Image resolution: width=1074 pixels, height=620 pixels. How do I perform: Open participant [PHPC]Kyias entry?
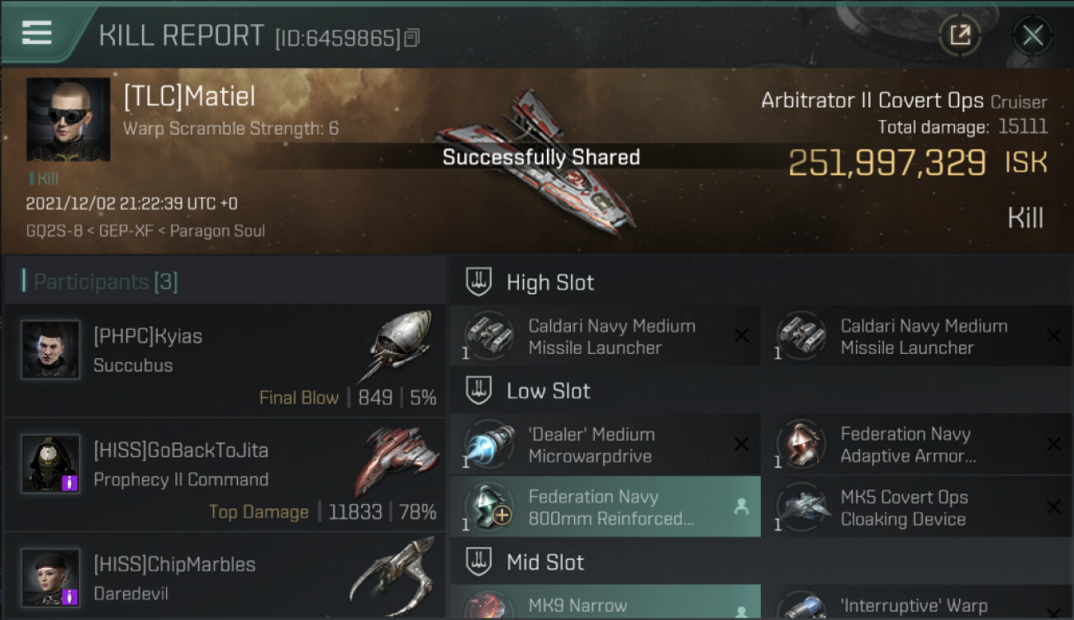tap(225, 360)
